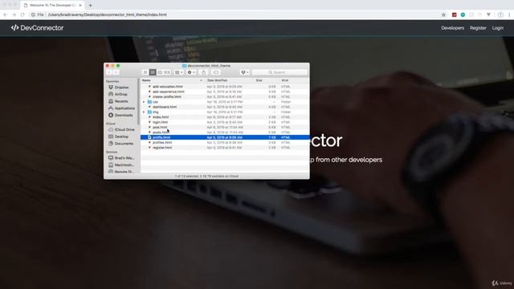Click the DevConnector logo link
Image resolution: width=514 pixels, height=289 pixels.
tap(37, 28)
